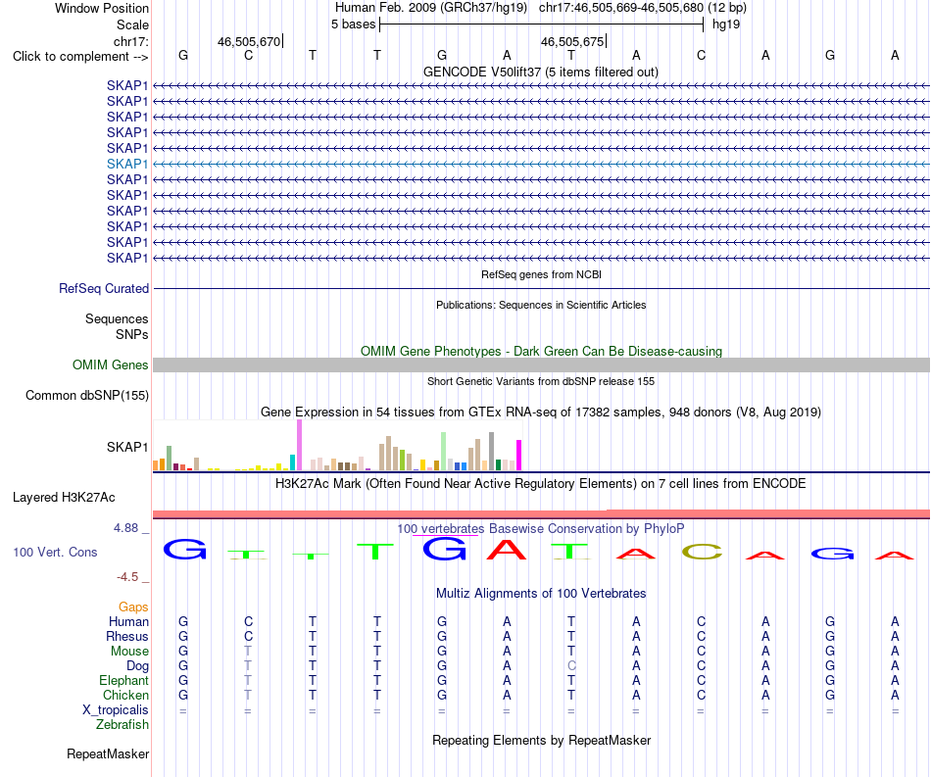This screenshot has width=931, height=777.
Task: Open the RefSeq Curated track label
Action: [104, 288]
